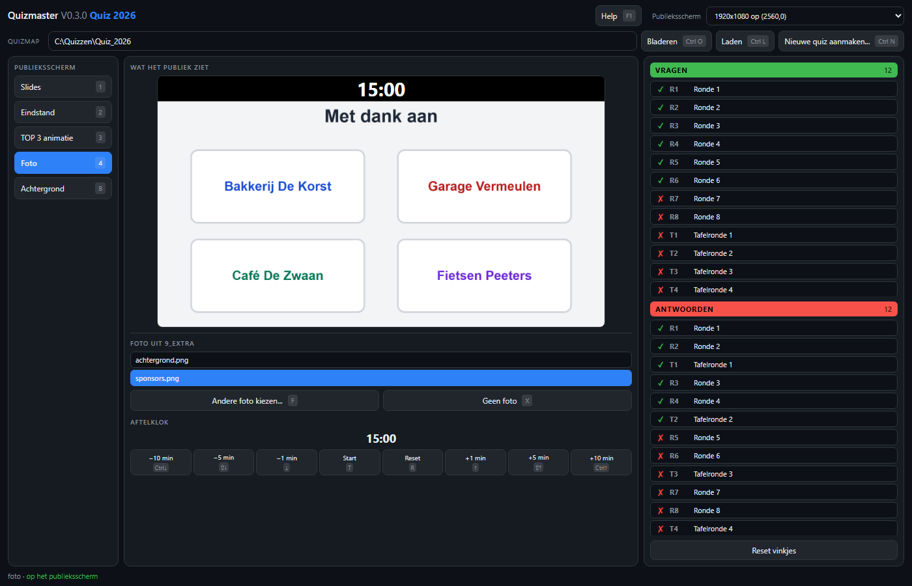Switch to the Achtergrond mode
912x586 pixels.
[63, 188]
